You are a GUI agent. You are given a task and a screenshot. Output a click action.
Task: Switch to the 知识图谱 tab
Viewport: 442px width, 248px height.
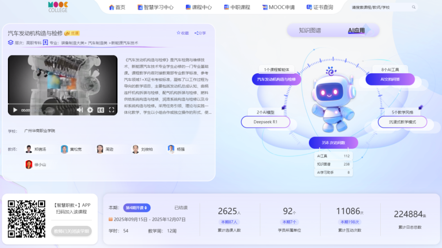click(310, 30)
